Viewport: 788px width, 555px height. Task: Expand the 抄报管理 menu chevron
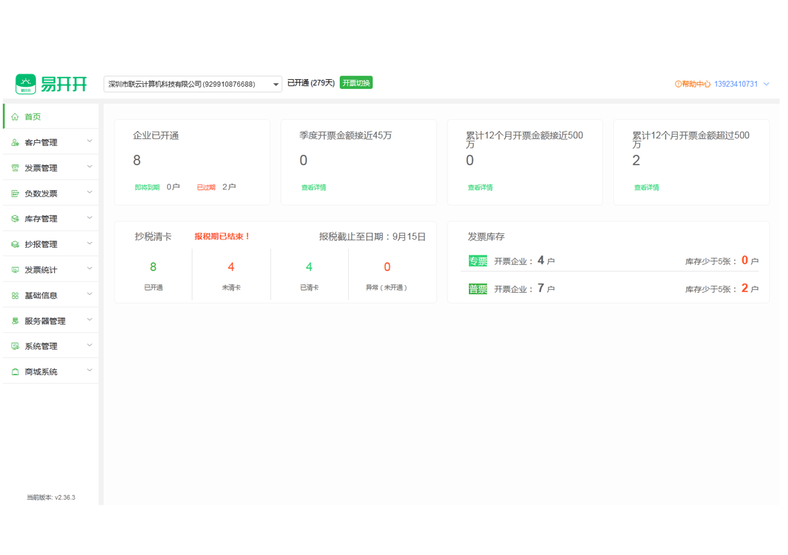pyautogui.click(x=89, y=244)
